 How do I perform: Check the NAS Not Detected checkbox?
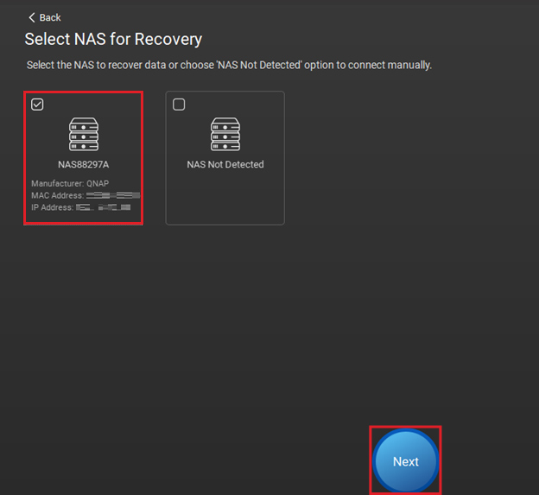(179, 105)
